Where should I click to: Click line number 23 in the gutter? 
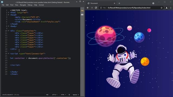coord(6,60)
